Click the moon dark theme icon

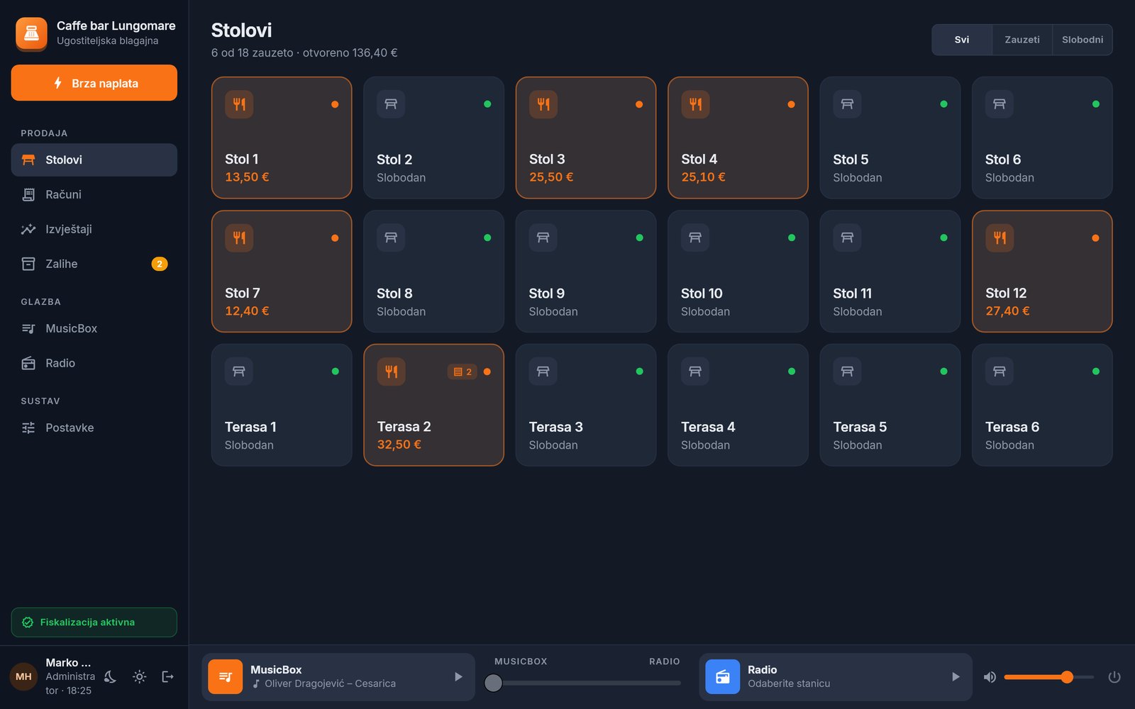110,676
